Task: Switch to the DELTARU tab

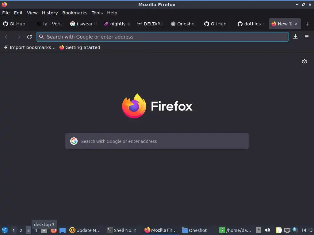Action: tap(151, 24)
